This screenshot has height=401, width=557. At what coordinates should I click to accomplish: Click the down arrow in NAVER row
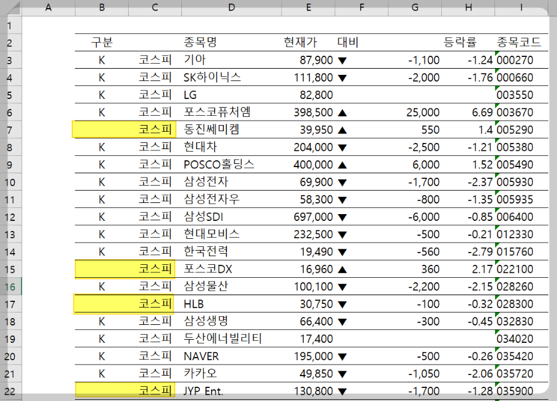pos(342,357)
